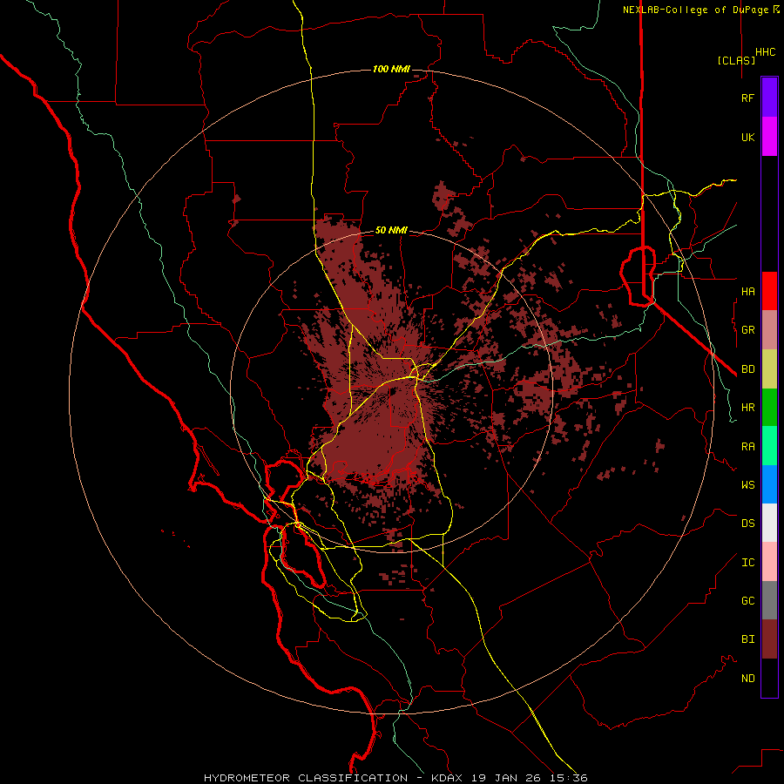Click the 'UK' legend label
This screenshot has height=784, width=784.
(x=747, y=137)
